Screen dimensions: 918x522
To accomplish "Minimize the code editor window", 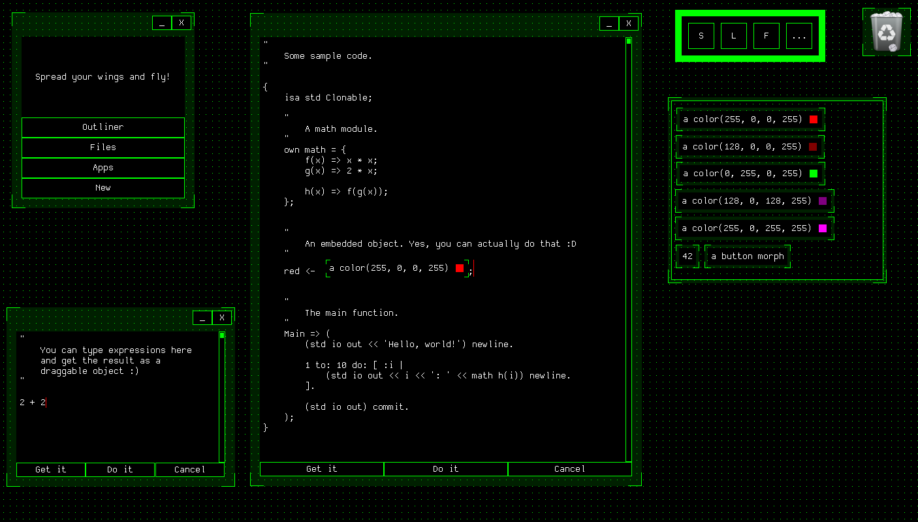I will coord(609,23).
